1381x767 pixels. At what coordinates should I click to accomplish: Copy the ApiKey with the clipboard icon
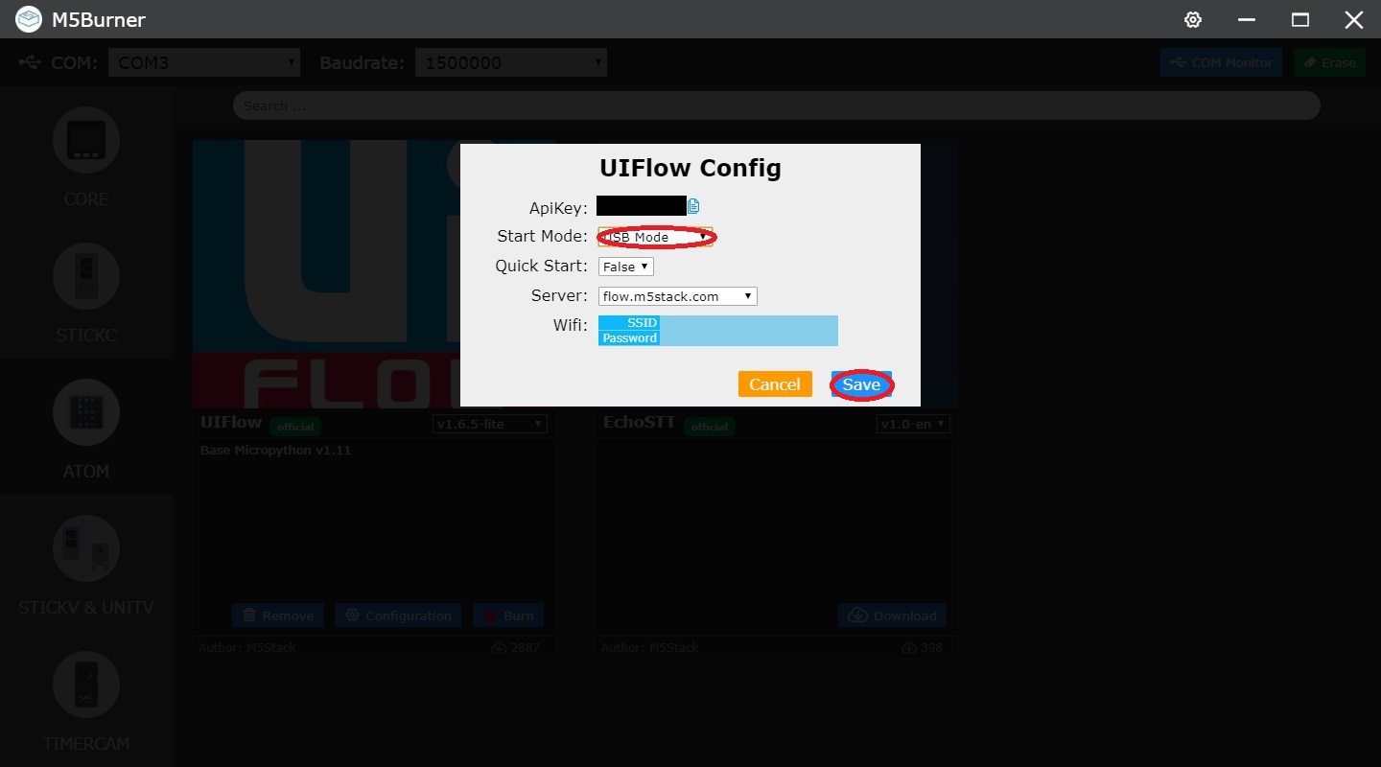pyautogui.click(x=693, y=205)
